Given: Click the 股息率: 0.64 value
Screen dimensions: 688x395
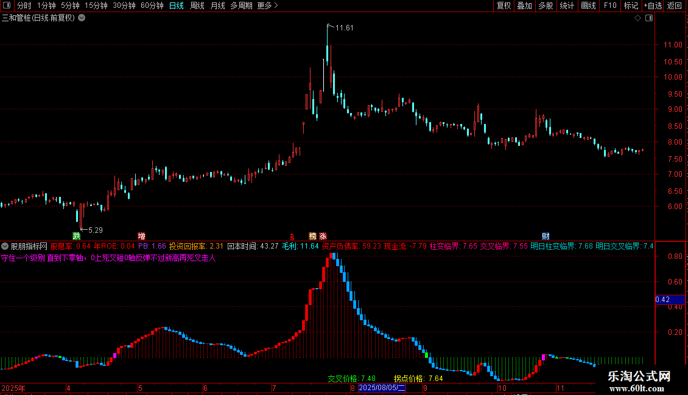Looking at the screenshot, I should (71, 246).
